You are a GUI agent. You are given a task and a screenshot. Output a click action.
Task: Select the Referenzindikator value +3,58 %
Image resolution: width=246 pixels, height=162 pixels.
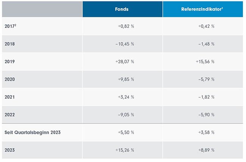coord(206,133)
